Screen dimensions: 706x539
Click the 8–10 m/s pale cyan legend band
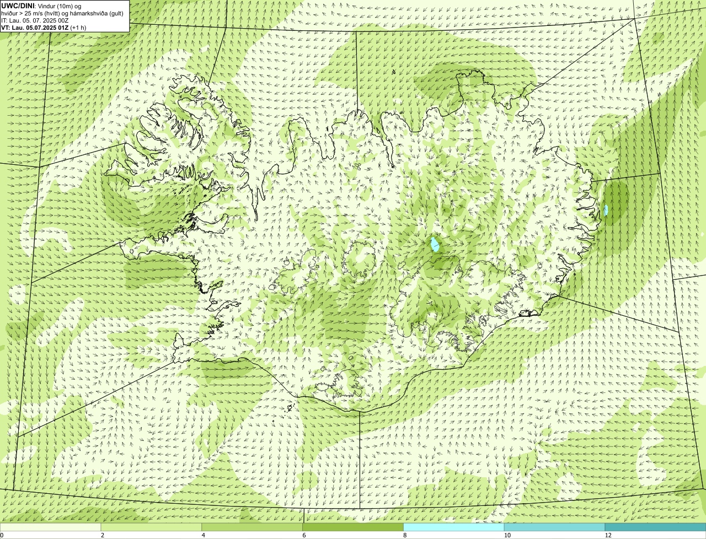tap(454, 527)
